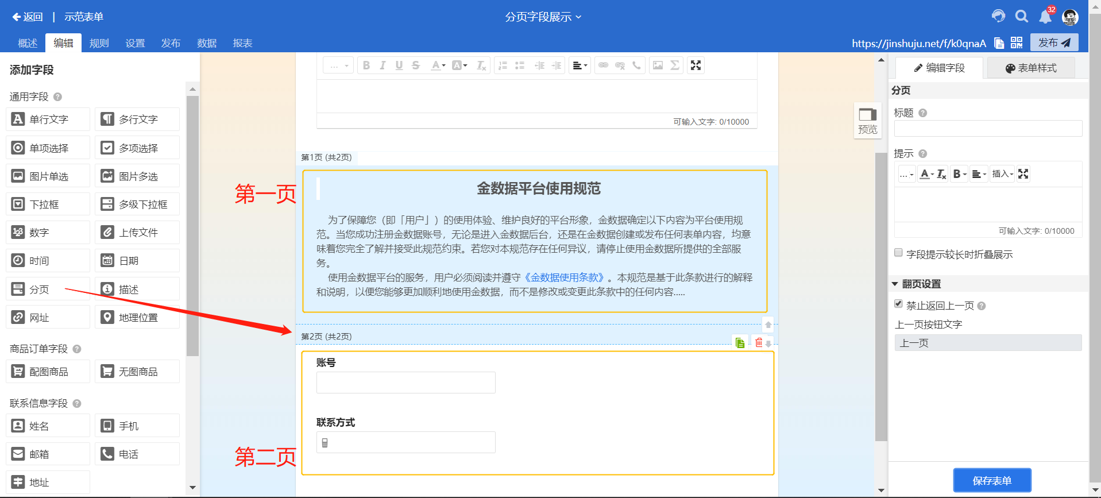Open the 《金数据使用条款》 link
This screenshot has height=498, width=1101.
(x=565, y=277)
